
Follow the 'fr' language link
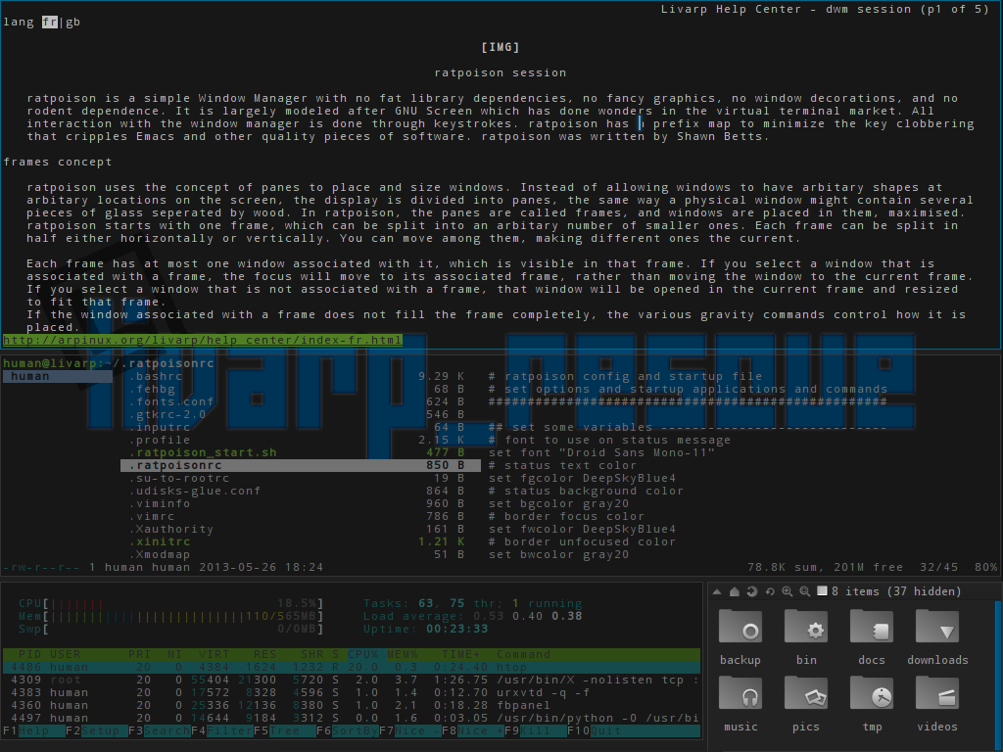click(x=49, y=22)
